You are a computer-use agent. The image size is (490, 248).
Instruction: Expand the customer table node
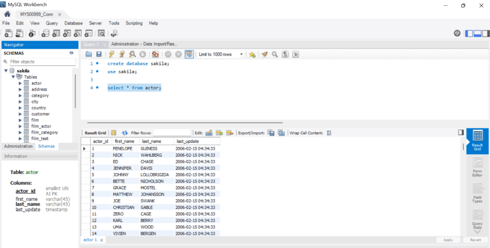pos(20,114)
